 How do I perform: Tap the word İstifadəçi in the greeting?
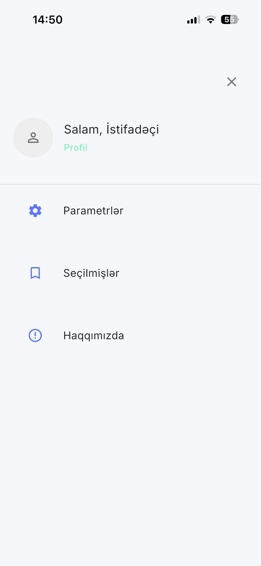click(133, 129)
